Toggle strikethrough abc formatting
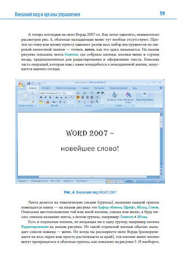Viewport: 183px width, 261px height. pyautogui.click(x=57, y=97)
